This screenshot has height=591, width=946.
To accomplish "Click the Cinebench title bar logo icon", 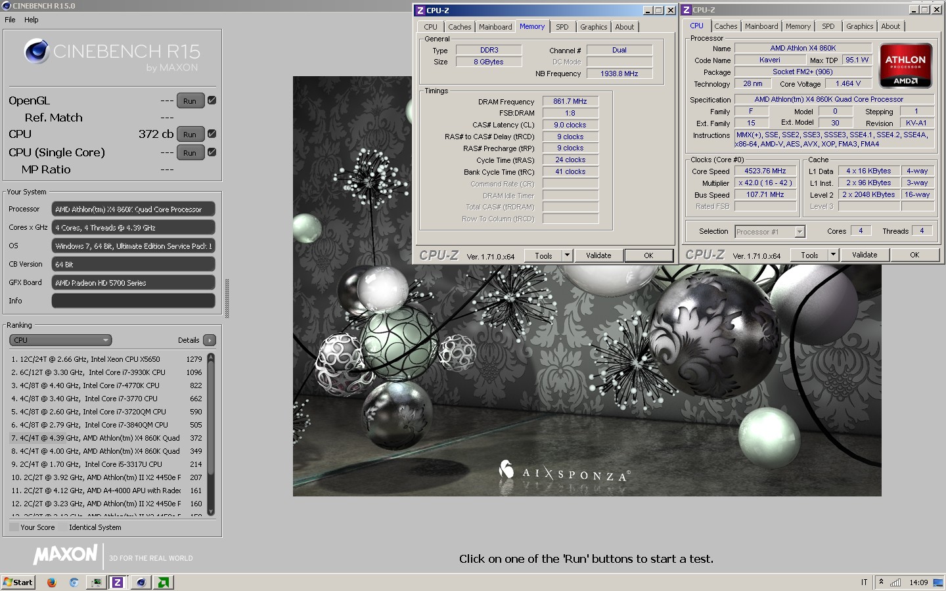I will point(7,6).
